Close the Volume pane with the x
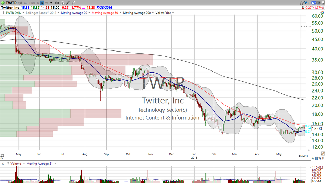The width and height of the screenshot is (325, 183). pyautogui.click(x=3, y=163)
